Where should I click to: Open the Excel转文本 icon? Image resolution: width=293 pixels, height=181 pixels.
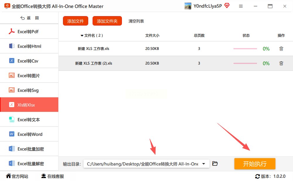tap(12, 119)
